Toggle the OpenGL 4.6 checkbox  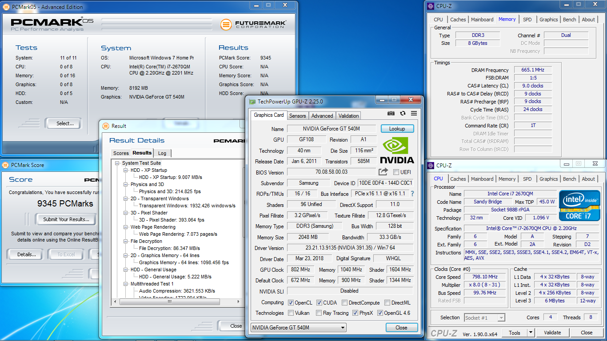tap(380, 313)
